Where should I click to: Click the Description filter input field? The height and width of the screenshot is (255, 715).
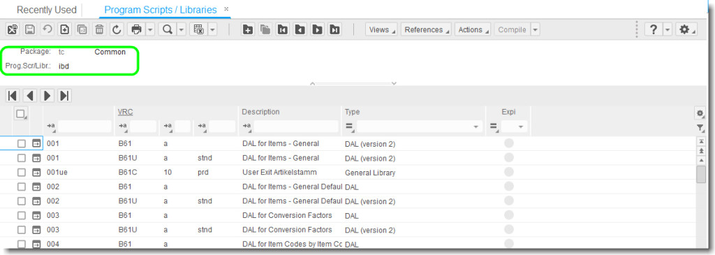click(x=295, y=126)
